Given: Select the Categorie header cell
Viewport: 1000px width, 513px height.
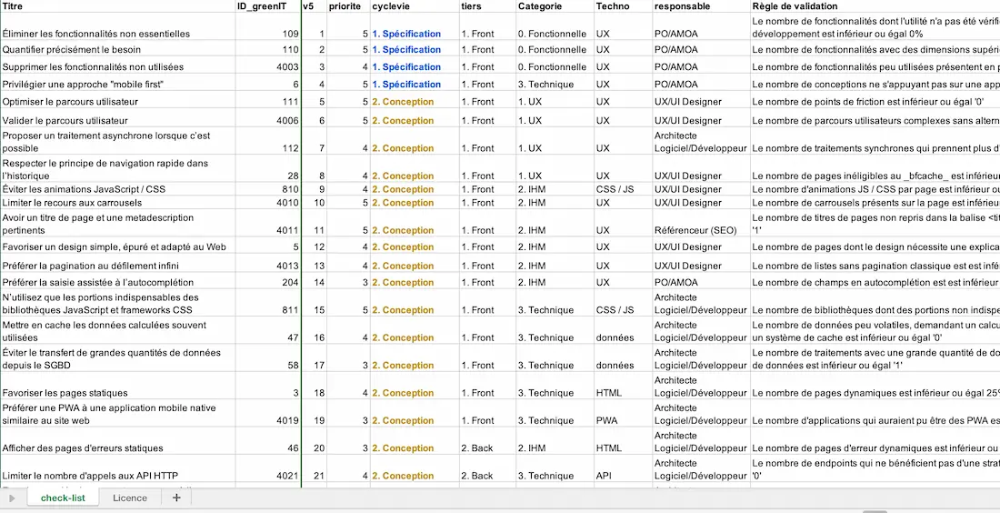Looking at the screenshot, I should [x=555, y=5].
